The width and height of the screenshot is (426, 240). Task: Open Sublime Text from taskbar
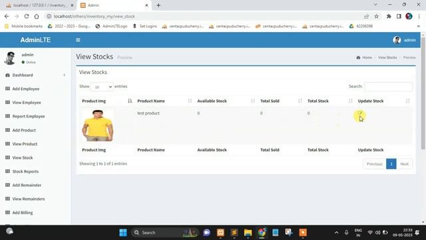coord(234,233)
